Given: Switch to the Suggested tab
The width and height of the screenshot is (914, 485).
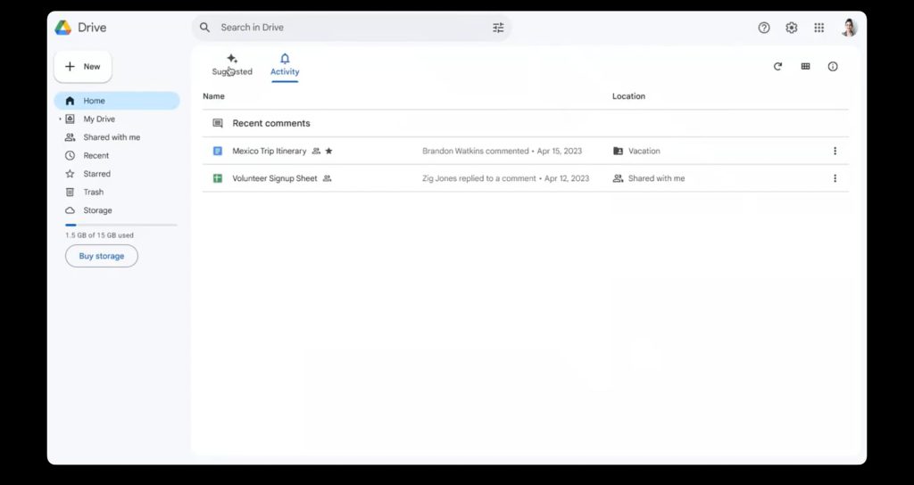Looking at the screenshot, I should coord(232,65).
